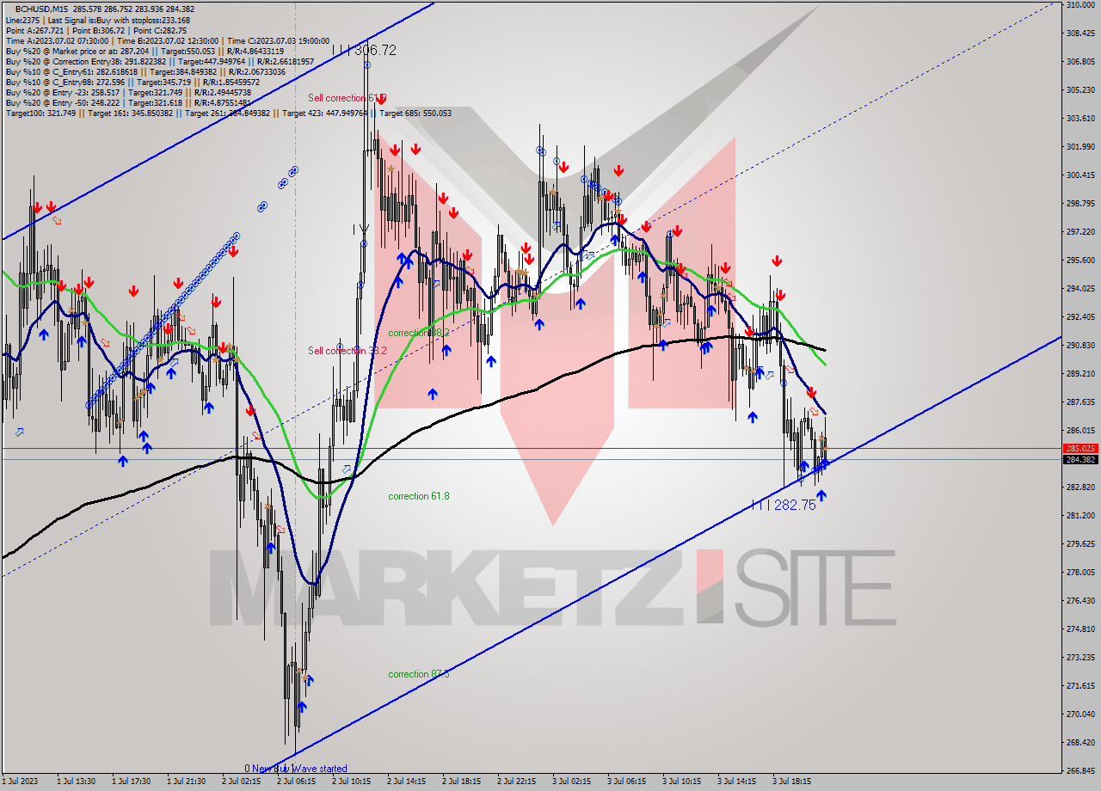Image resolution: width=1101 pixels, height=791 pixels.
Task: Select 'Buy %20 @ Correction Entry38' line
Action: [159, 61]
